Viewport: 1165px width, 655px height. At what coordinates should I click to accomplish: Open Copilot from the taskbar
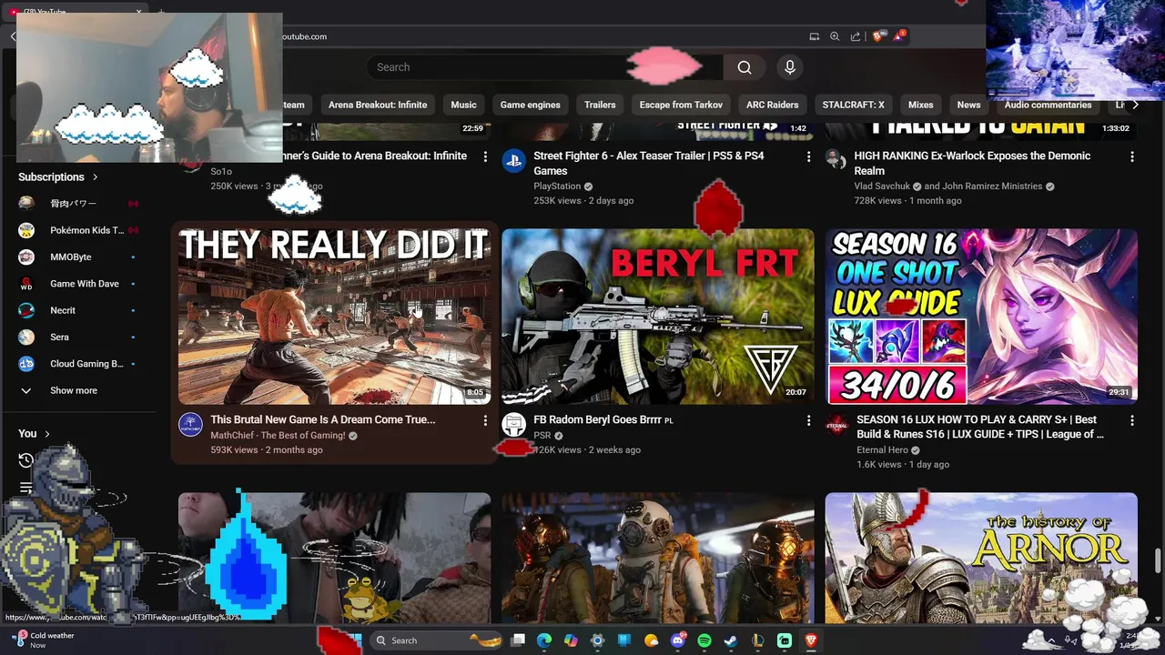click(571, 640)
